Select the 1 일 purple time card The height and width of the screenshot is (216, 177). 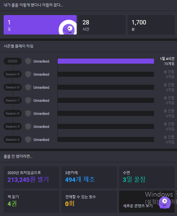40,25
